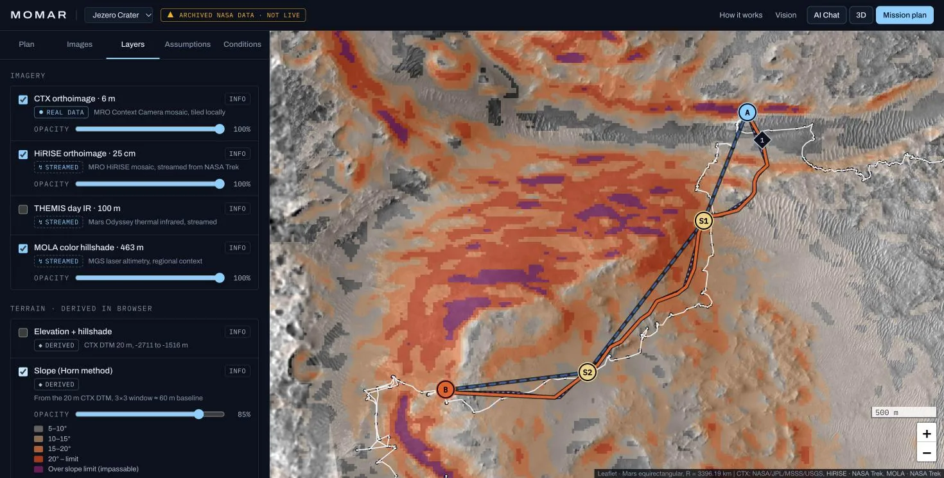This screenshot has width=944, height=478.
Task: Adjust the Slope layer opacity slider
Action: tap(150, 414)
